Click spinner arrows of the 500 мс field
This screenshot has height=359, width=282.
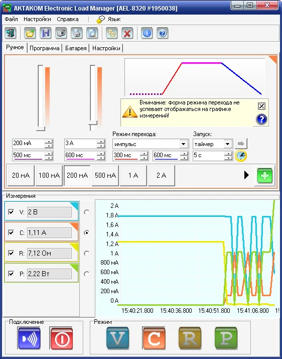[49, 156]
